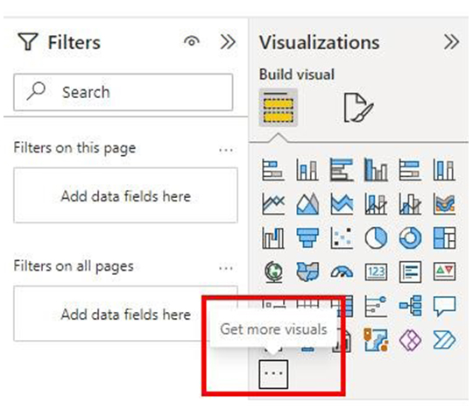Screen dimensions: 473x417
Task: Switch to the Build visual fields tab
Action: click(279, 108)
